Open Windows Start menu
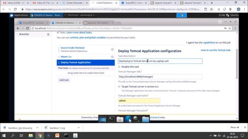This screenshot has width=248, height=139. [x=4, y=136]
